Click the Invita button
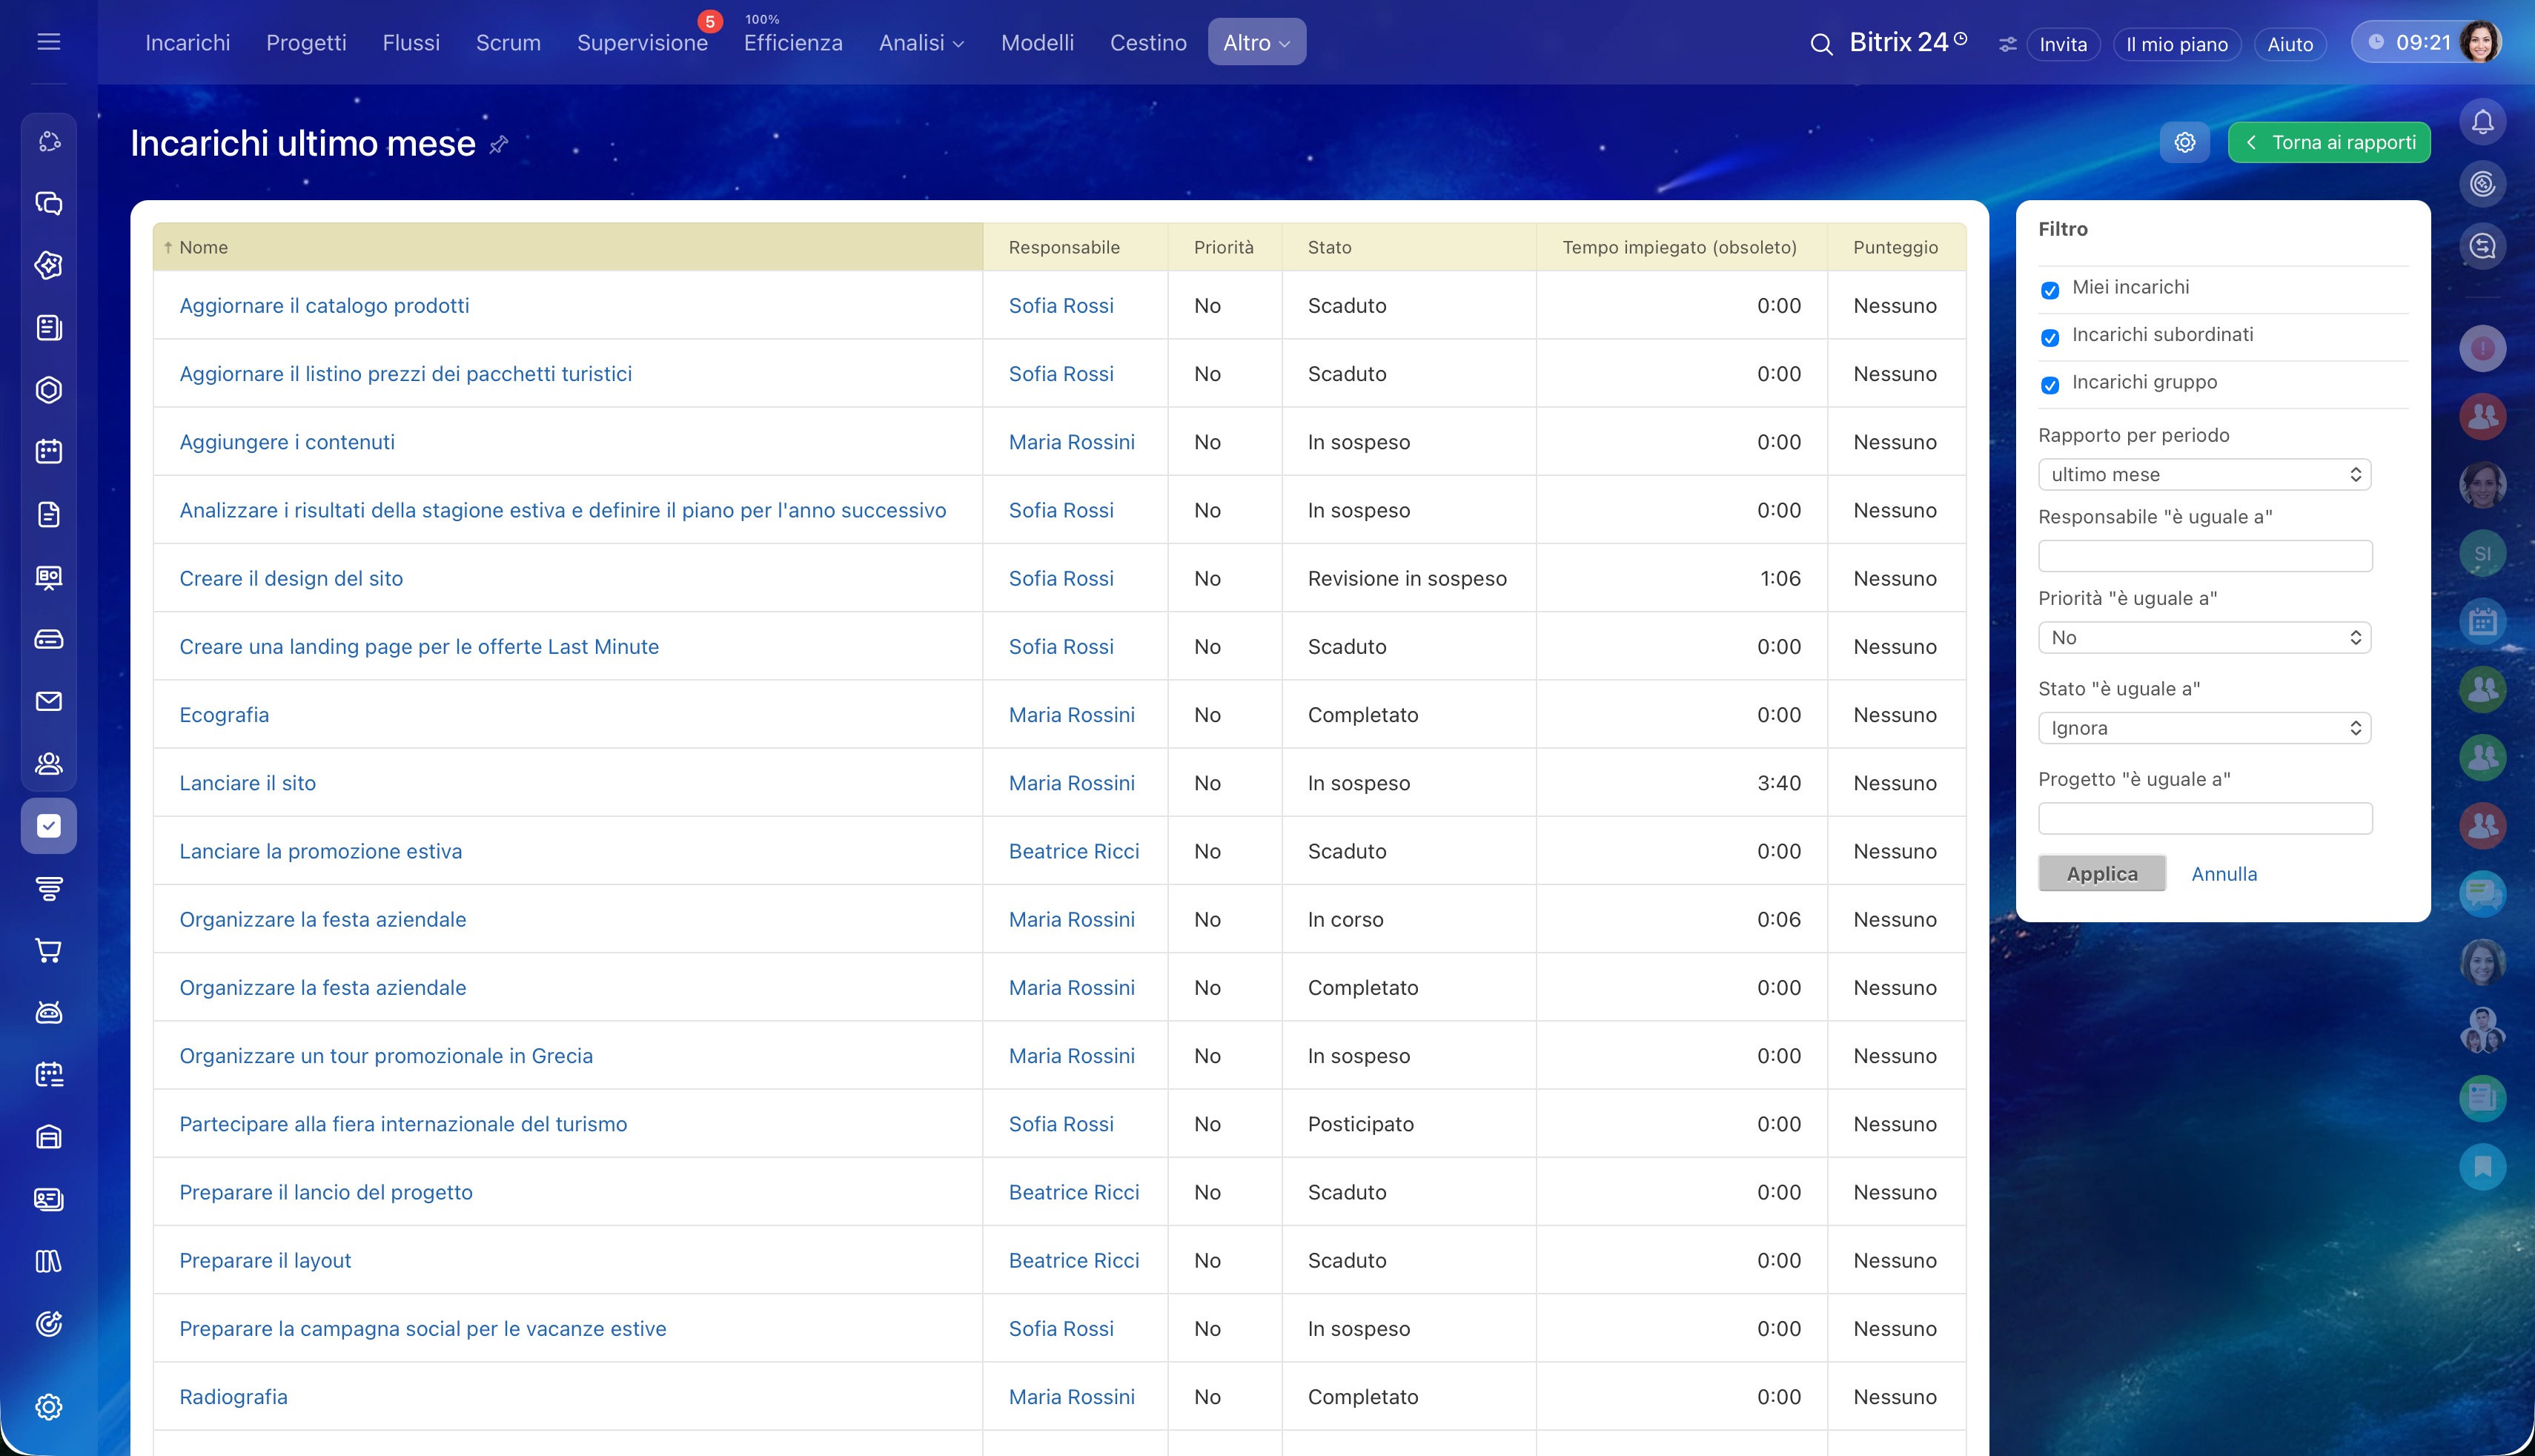Screen dimensions: 2535x1456 2063,44
